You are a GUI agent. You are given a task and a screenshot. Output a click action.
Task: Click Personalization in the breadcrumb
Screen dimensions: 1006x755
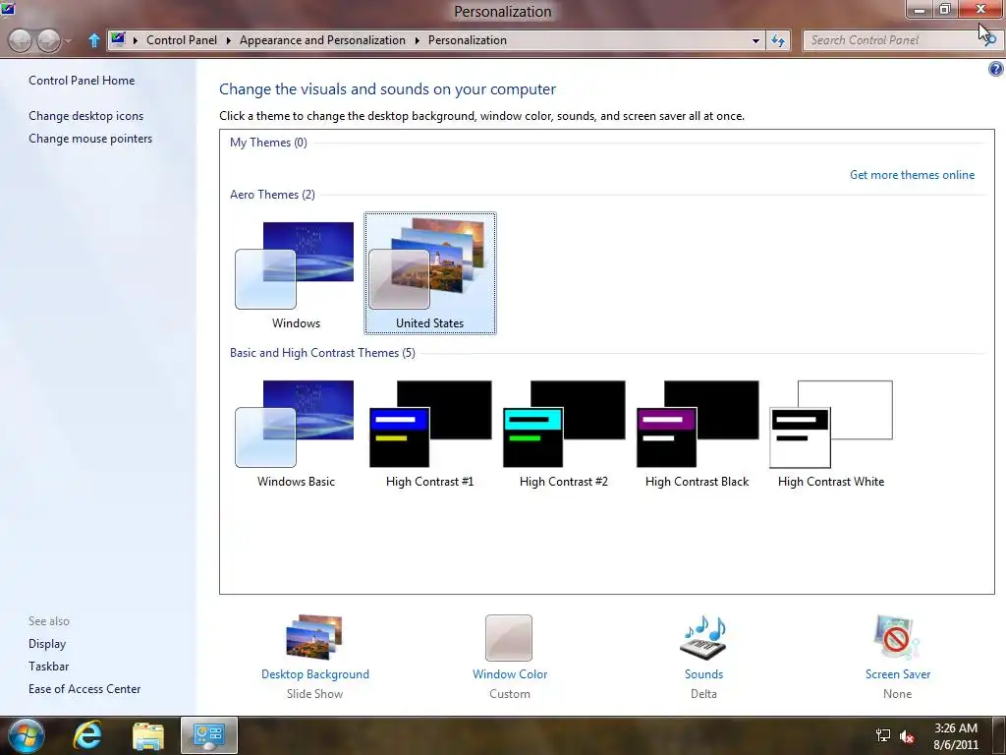click(467, 39)
